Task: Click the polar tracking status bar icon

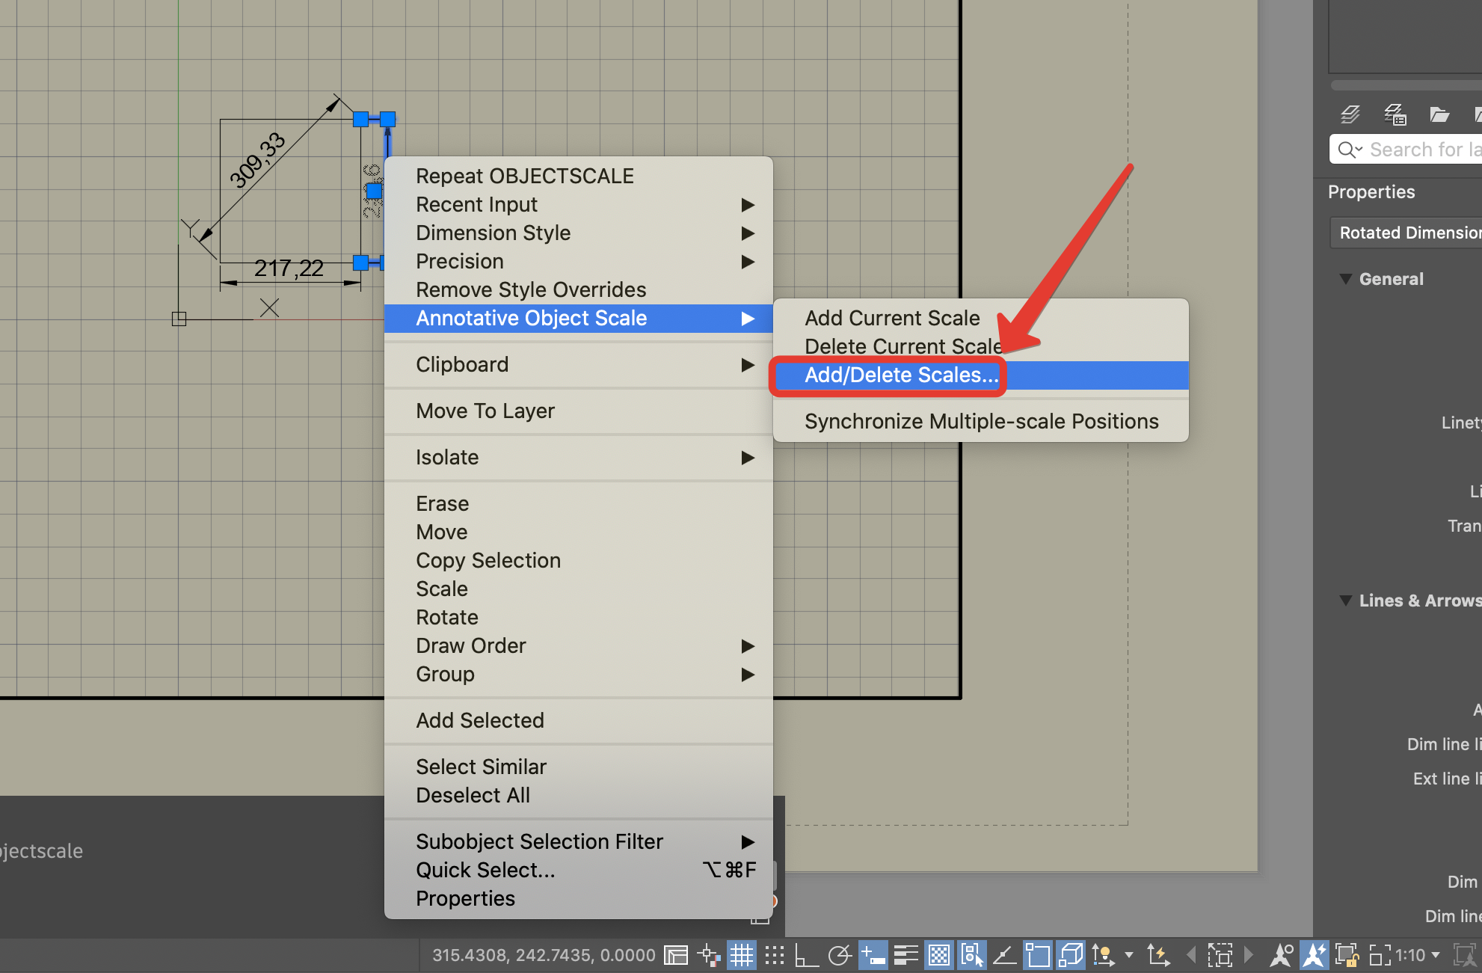Action: coord(840,955)
